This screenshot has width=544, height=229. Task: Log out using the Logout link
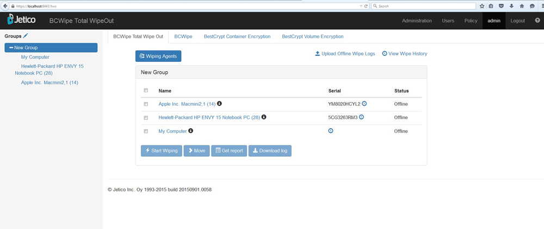518,21
